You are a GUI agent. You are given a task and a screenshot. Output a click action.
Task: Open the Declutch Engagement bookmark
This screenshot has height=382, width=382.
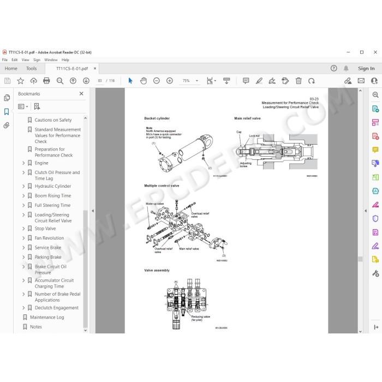pyautogui.click(x=57, y=308)
